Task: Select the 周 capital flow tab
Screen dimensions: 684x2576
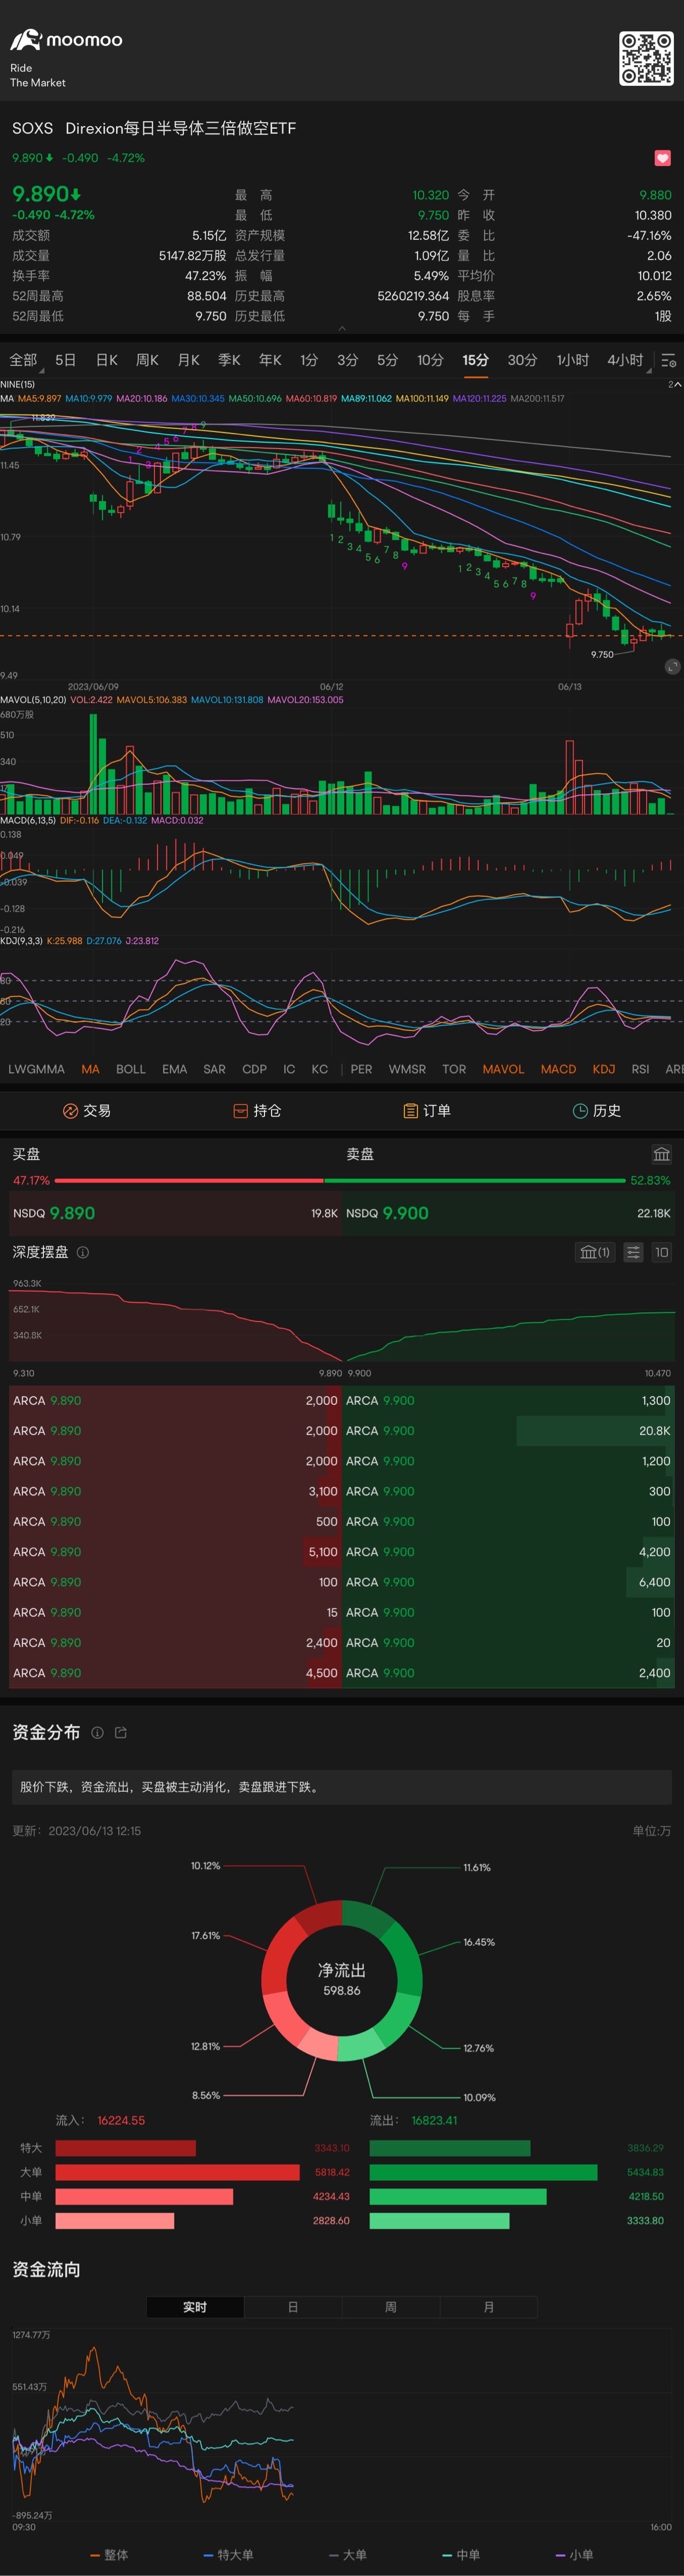Action: [x=391, y=2307]
